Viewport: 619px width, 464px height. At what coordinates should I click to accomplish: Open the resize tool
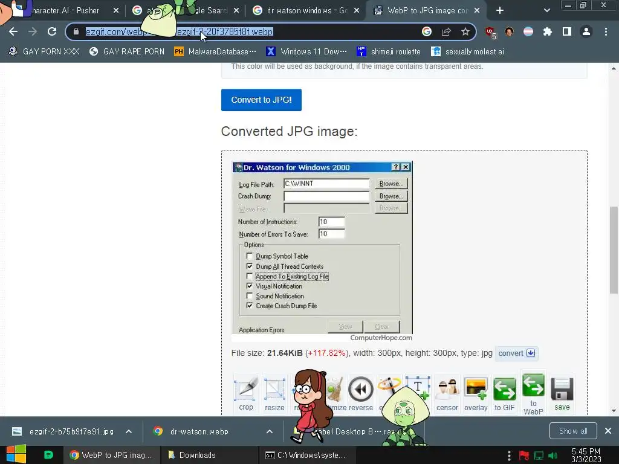click(x=274, y=393)
